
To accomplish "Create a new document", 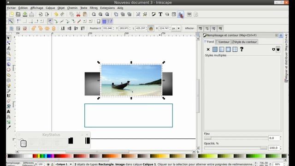I will coord(12,14).
